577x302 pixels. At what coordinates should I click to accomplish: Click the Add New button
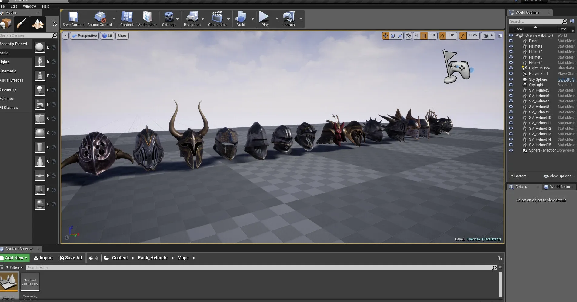click(15, 258)
